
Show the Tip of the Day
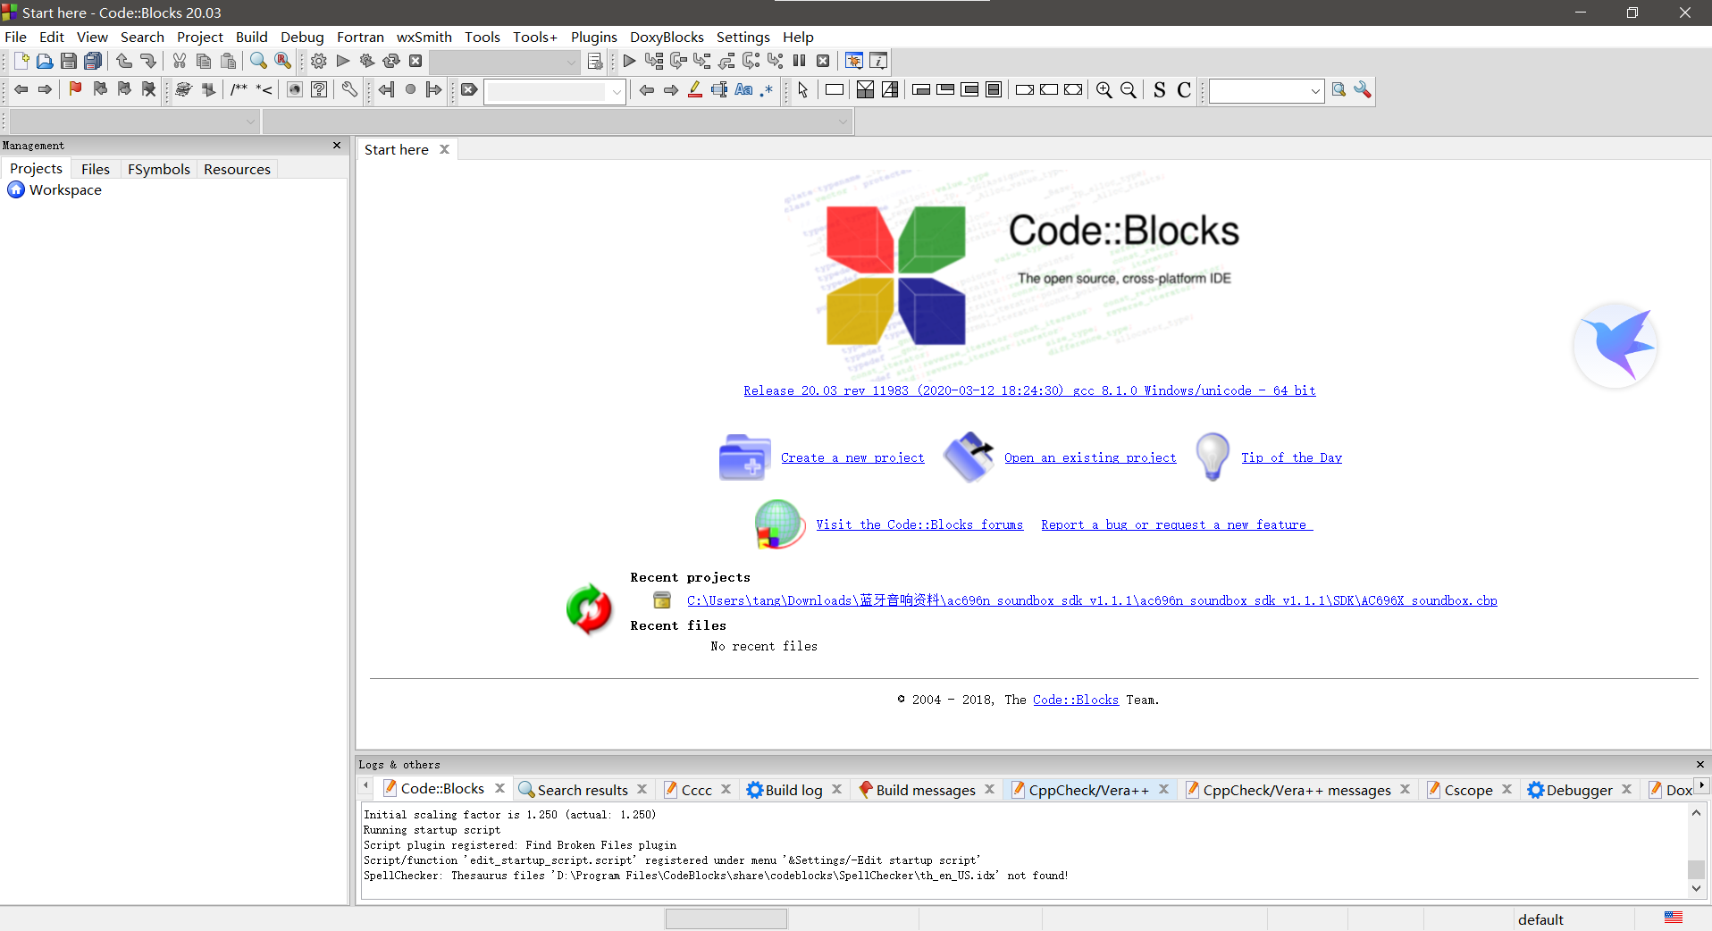(1291, 457)
